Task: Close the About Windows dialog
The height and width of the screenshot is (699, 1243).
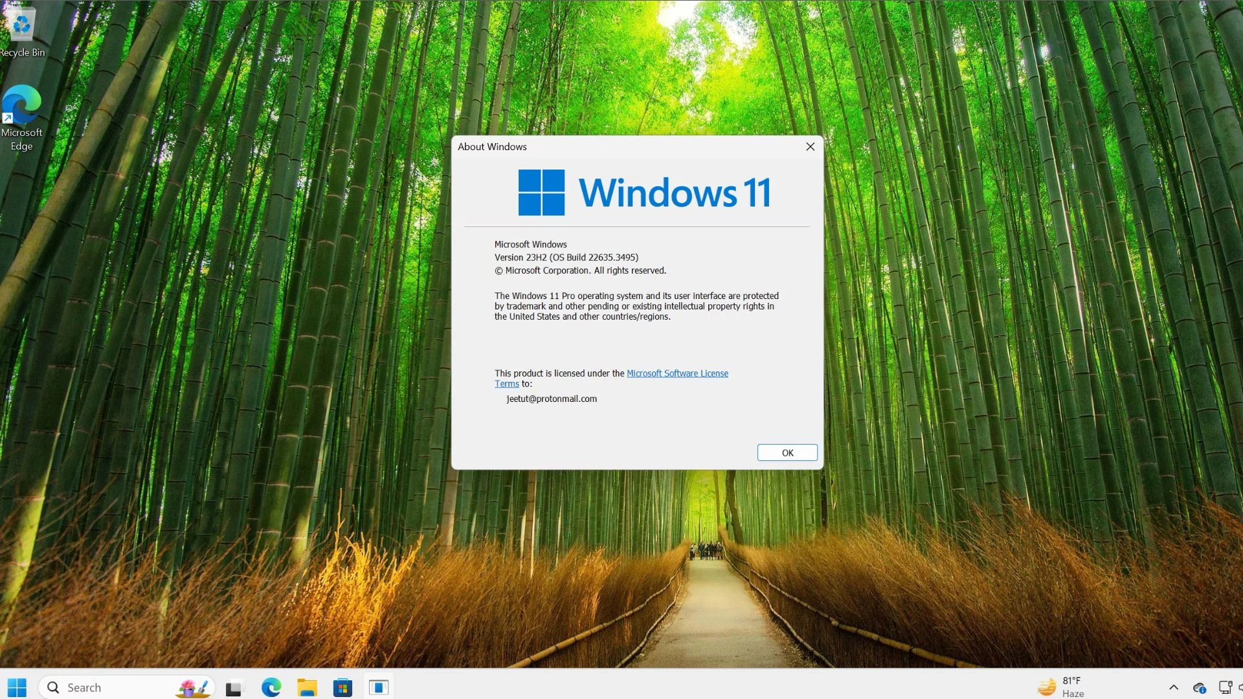Action: pos(810,147)
